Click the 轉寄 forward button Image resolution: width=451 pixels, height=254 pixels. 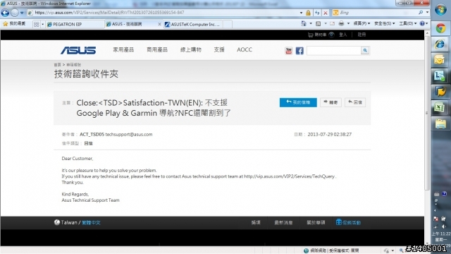click(x=330, y=102)
